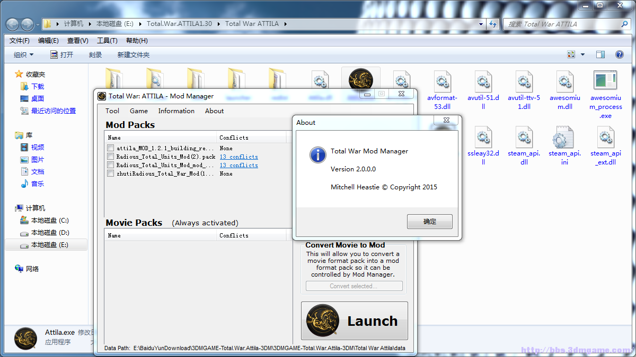Select 本地磁盘 (C:) in sidebar
Viewport: 636px width, 357px height.
tap(50, 220)
